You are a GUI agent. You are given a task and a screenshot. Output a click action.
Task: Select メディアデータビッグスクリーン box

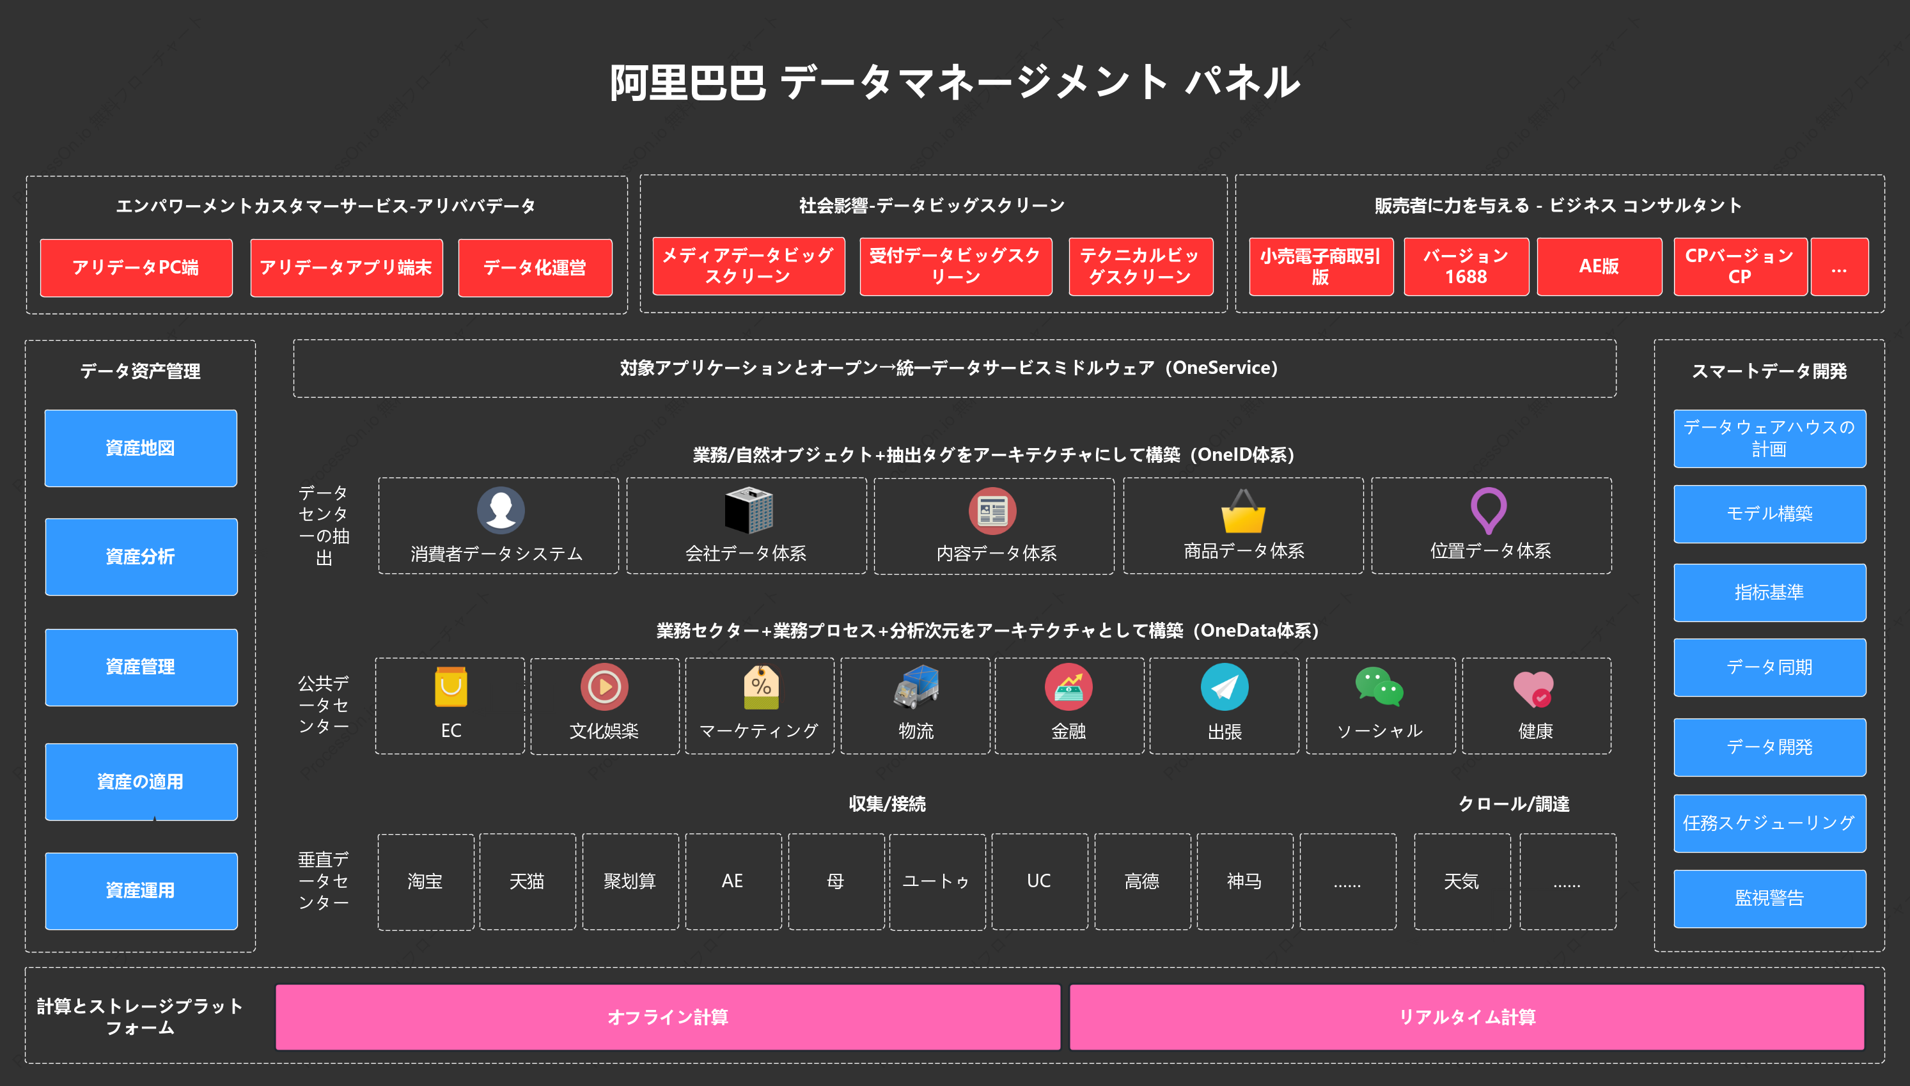(x=748, y=267)
